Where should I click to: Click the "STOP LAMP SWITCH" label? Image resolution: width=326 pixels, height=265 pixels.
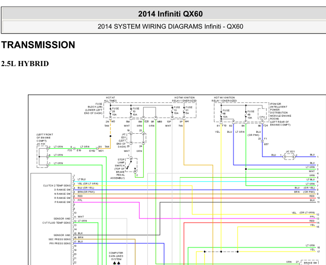[121, 163]
